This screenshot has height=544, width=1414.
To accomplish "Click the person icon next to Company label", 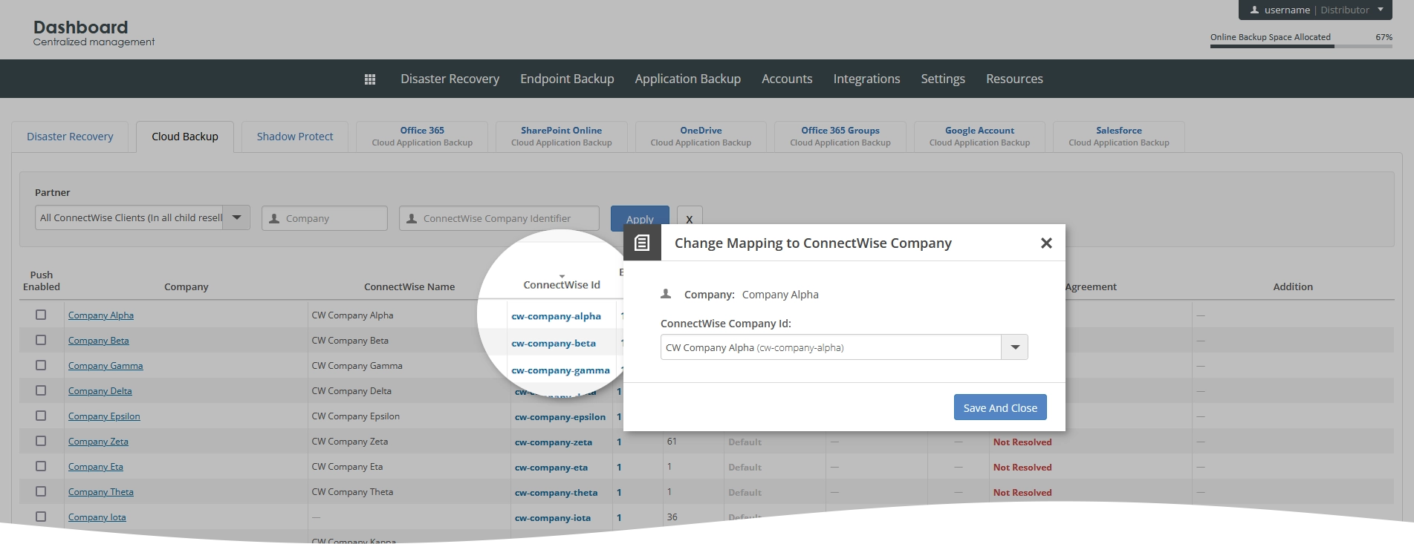I will pyautogui.click(x=666, y=294).
